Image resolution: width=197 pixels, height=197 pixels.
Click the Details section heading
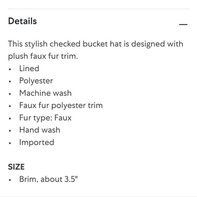[x=22, y=21]
